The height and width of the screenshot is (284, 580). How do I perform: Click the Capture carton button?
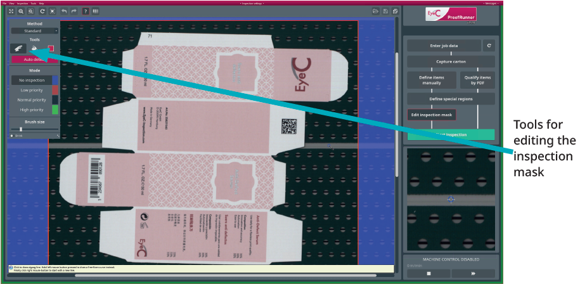[451, 61]
